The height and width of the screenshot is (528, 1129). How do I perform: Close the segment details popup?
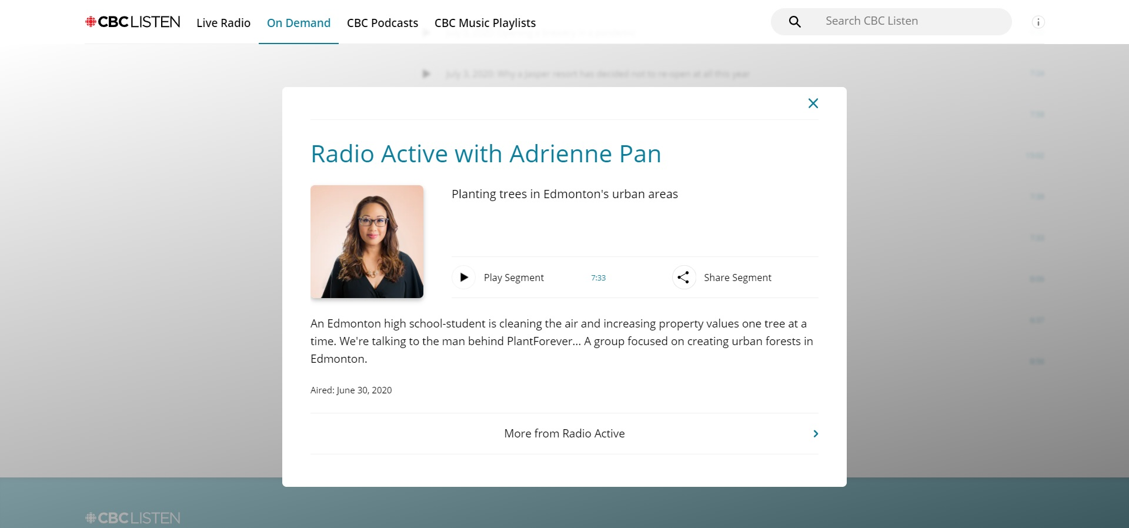[x=813, y=103]
